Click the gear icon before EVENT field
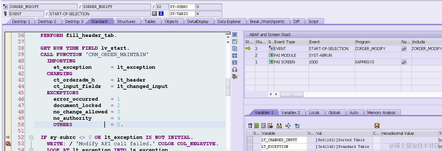442x151 pixels. [x=5, y=13]
